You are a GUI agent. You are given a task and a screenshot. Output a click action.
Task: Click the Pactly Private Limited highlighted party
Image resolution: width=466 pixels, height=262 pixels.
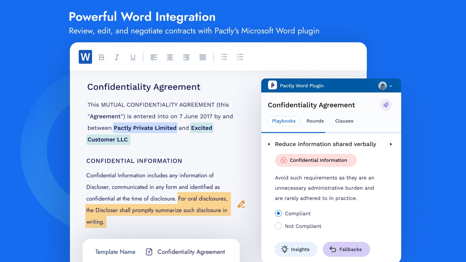point(145,128)
